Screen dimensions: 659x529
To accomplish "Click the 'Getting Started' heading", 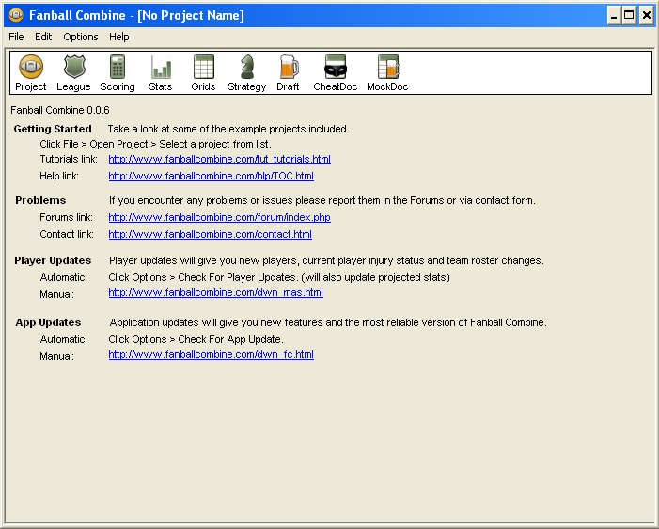I will pyautogui.click(x=53, y=129).
